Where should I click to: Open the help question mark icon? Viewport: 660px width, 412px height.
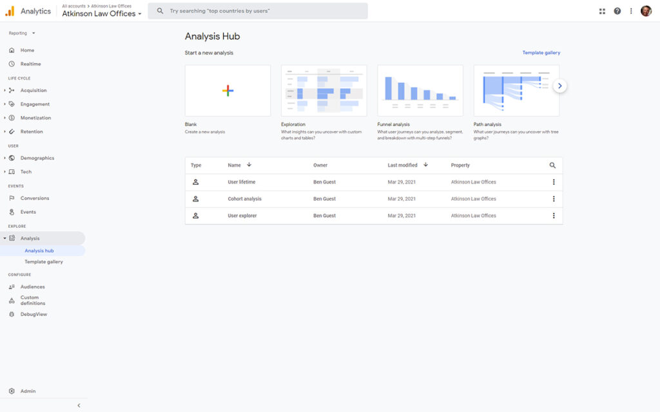tap(617, 12)
